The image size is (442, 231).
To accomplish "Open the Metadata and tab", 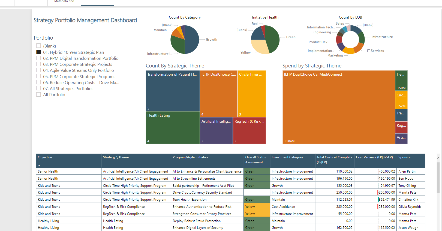I will [x=64, y=2].
